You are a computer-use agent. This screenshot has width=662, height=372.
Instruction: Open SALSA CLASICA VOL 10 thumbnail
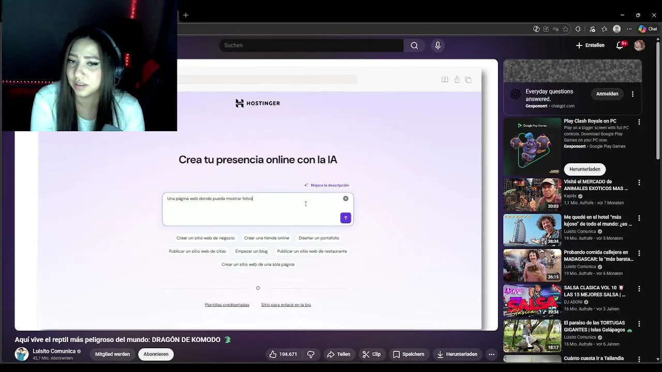tap(532, 300)
